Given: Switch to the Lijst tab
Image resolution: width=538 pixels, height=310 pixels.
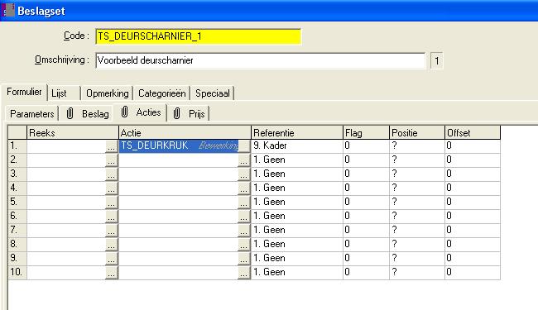Looking at the screenshot, I should [64, 93].
